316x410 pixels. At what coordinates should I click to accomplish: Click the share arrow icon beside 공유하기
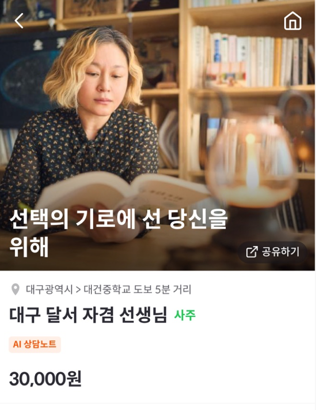pyautogui.click(x=252, y=252)
